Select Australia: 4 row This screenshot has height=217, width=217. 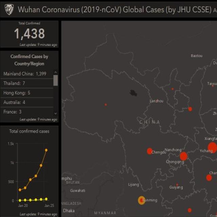point(27,102)
